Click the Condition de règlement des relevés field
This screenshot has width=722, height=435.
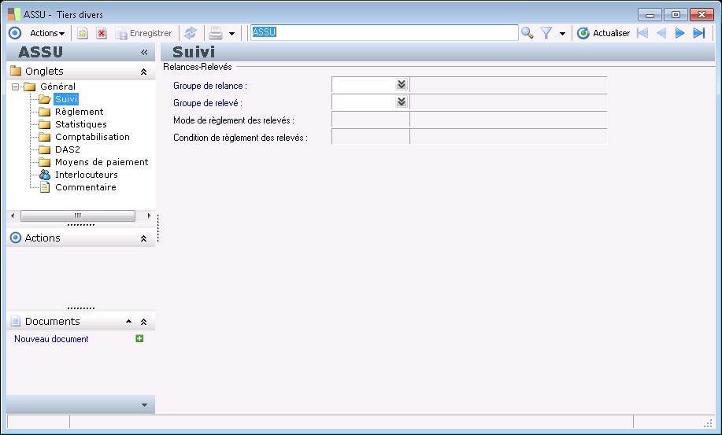point(371,137)
